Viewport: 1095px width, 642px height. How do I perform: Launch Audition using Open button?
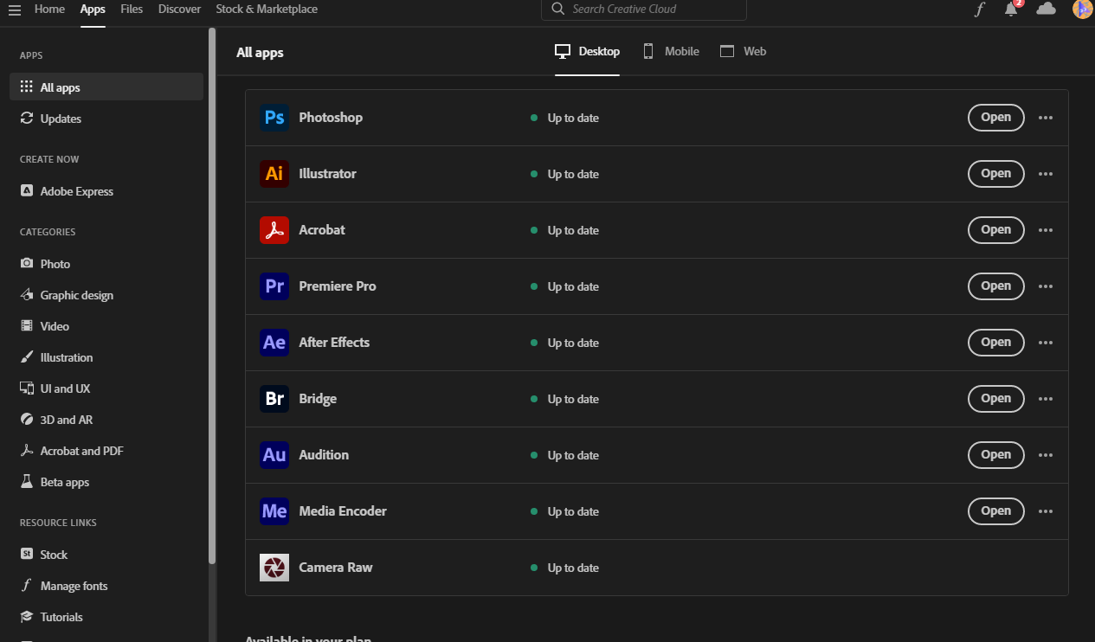coord(995,455)
